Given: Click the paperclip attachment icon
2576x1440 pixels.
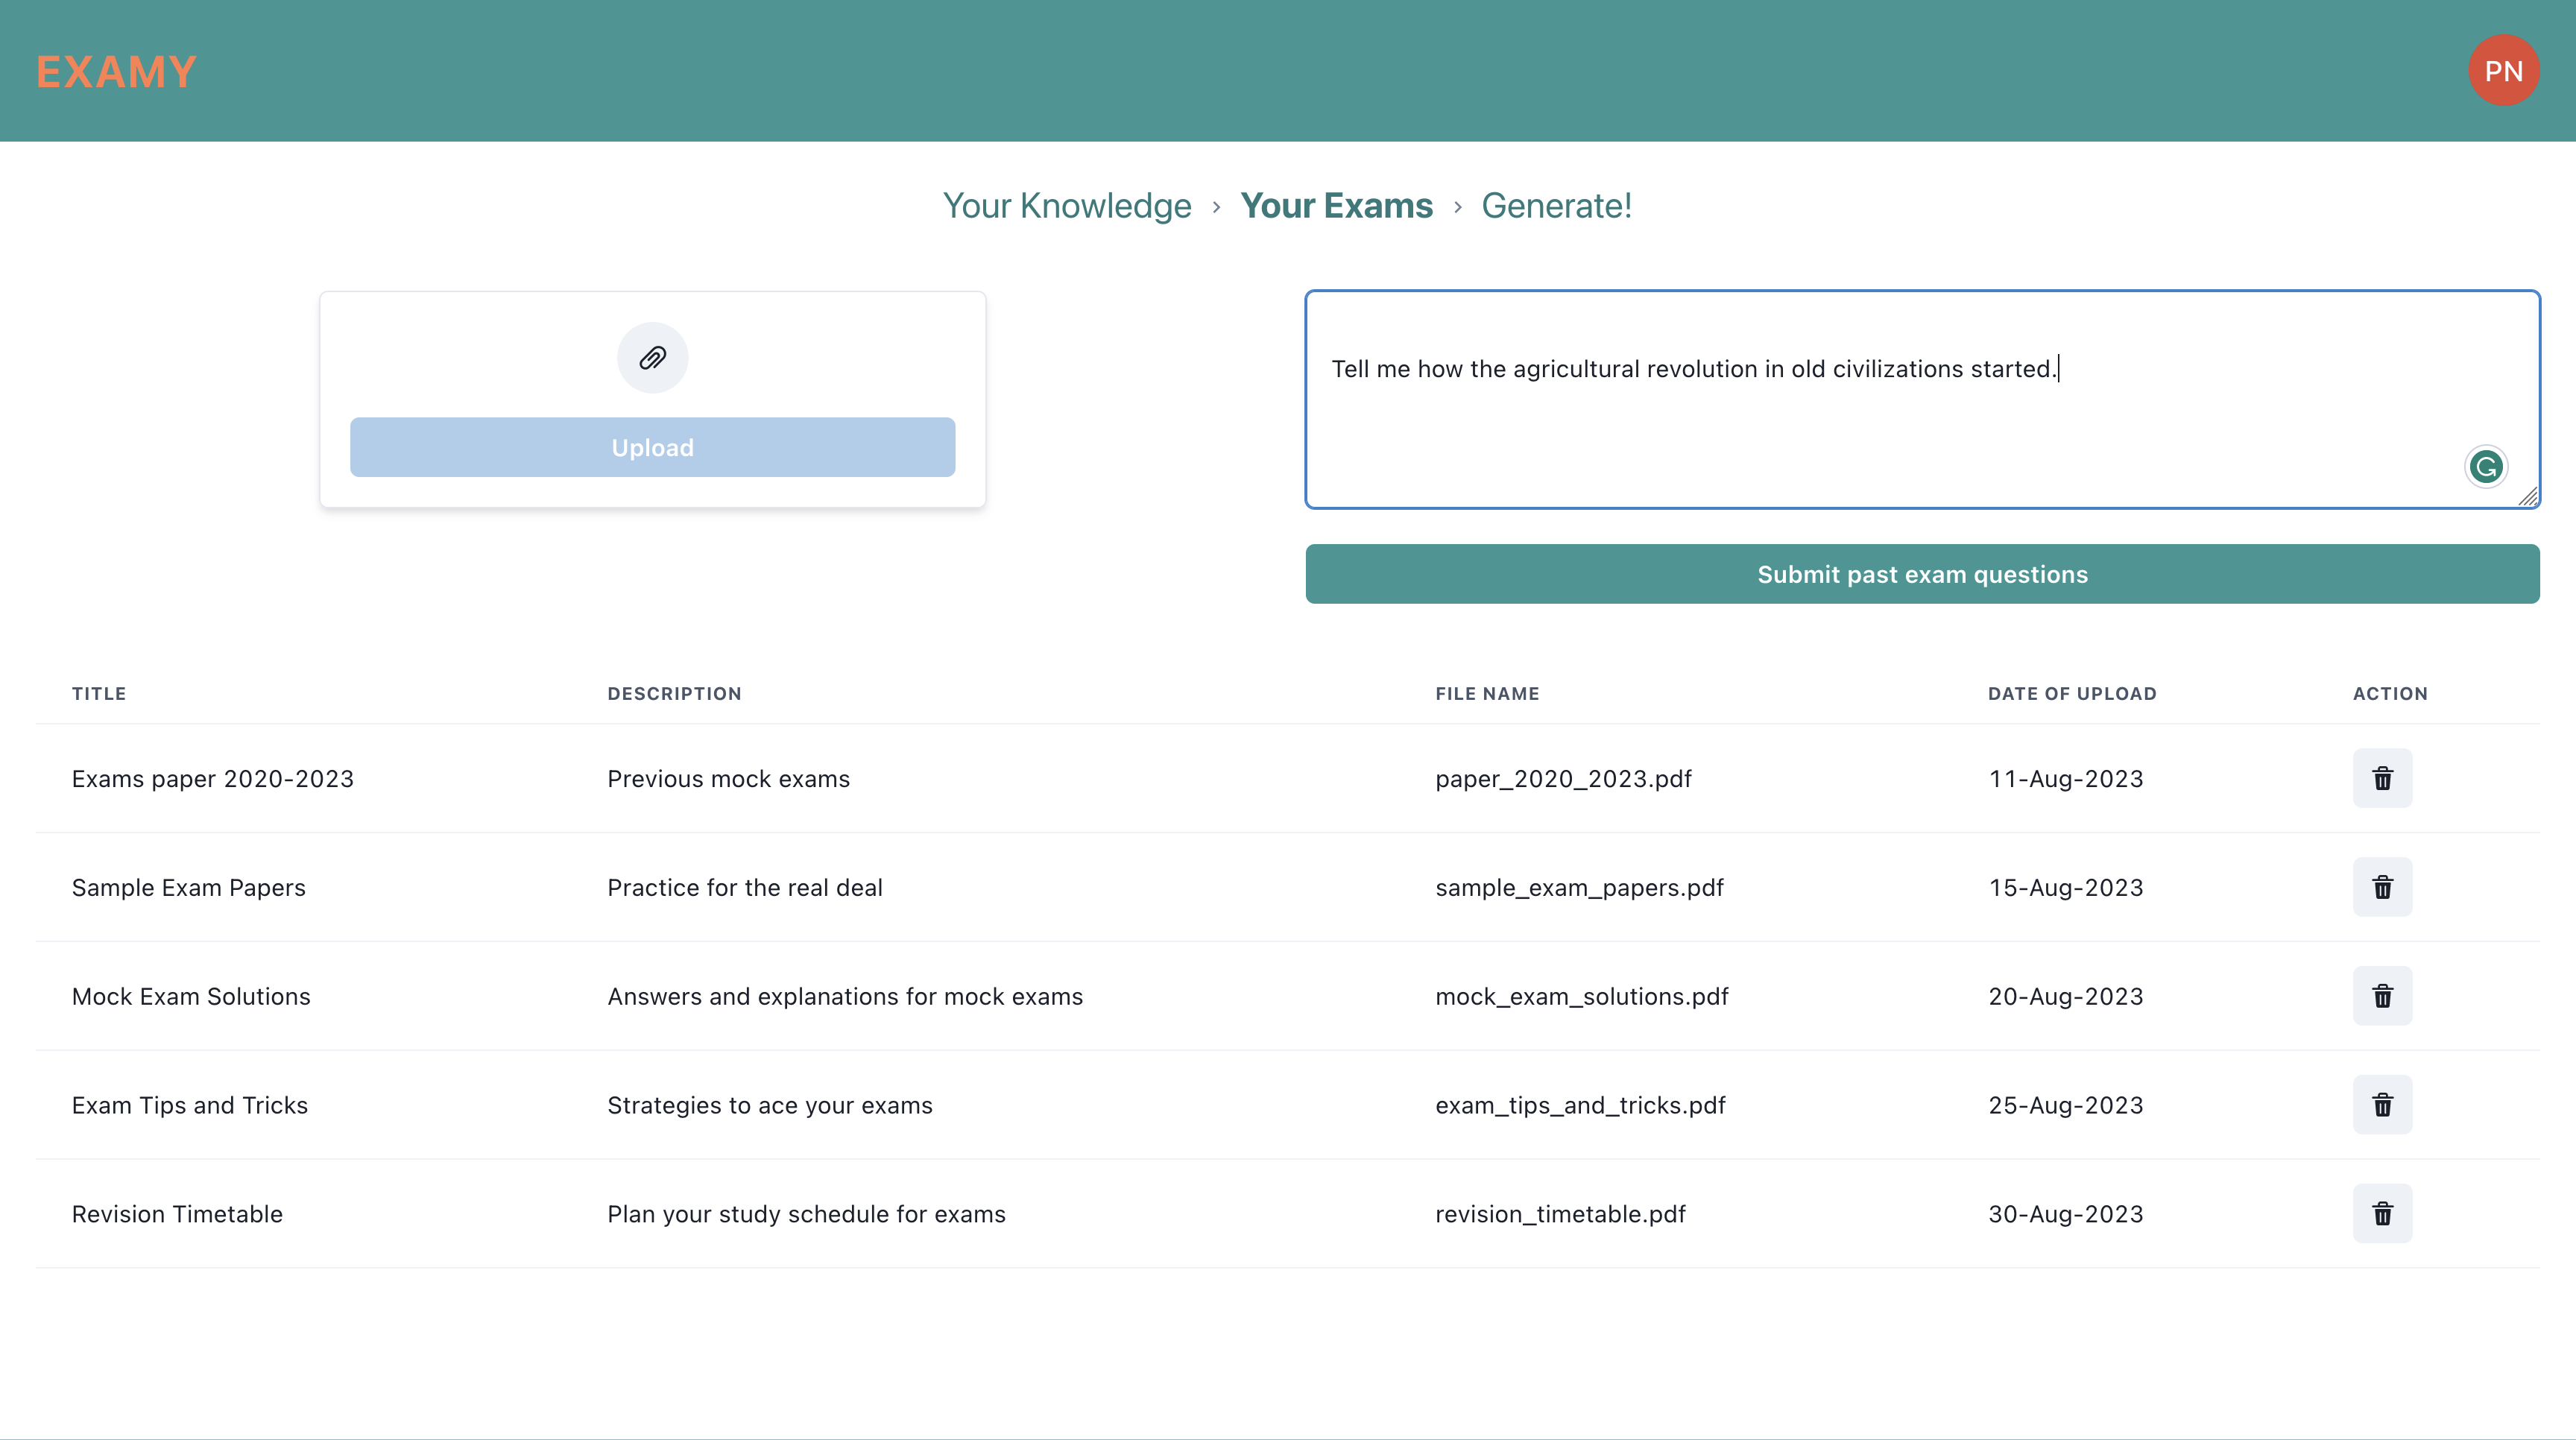Looking at the screenshot, I should click(x=652, y=358).
